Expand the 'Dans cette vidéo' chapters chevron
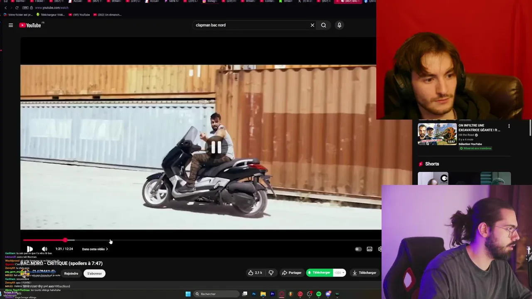 (x=107, y=249)
